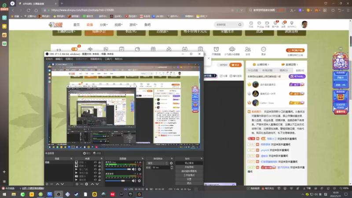Switch to 本周贡献 tab in ranking panel
This screenshot has height=198, width=352.
(x=267, y=70)
